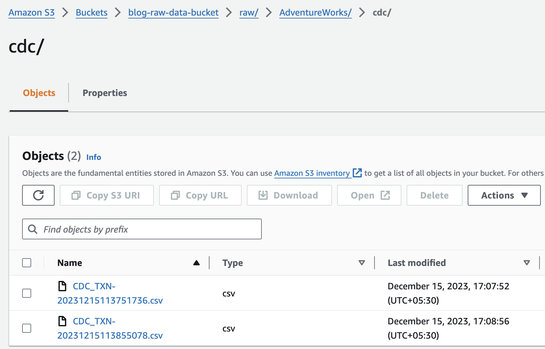
Task: Click the external link icon beside Amazon S3 inventory
Action: click(x=357, y=173)
